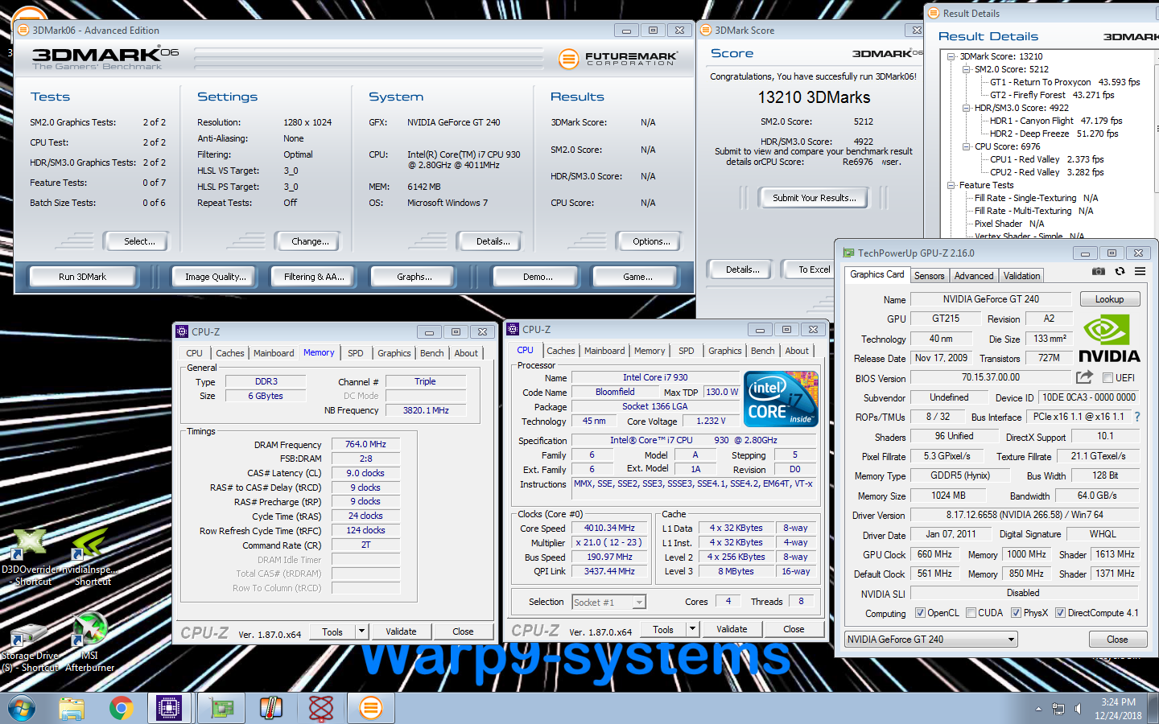The height and width of the screenshot is (724, 1159).
Task: Click the Lookup button in GPU-Z
Action: (1109, 299)
